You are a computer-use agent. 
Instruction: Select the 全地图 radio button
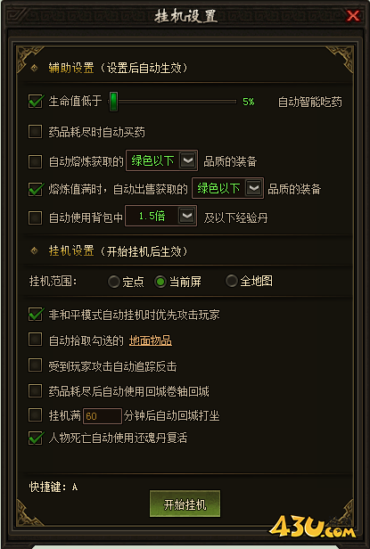click(x=231, y=281)
